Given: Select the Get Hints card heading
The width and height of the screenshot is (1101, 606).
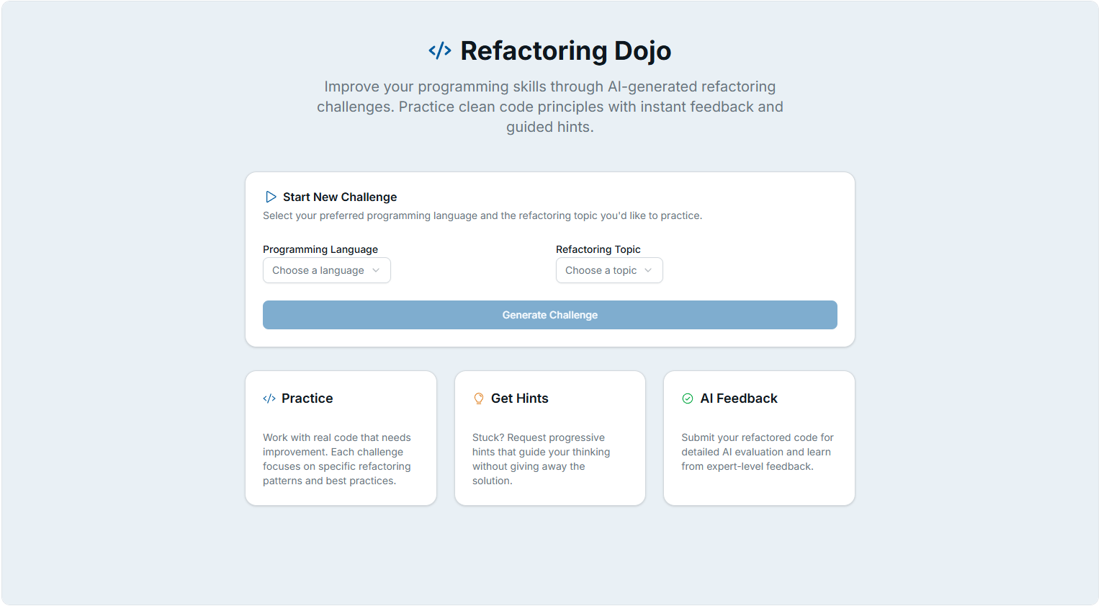Looking at the screenshot, I should 519,398.
